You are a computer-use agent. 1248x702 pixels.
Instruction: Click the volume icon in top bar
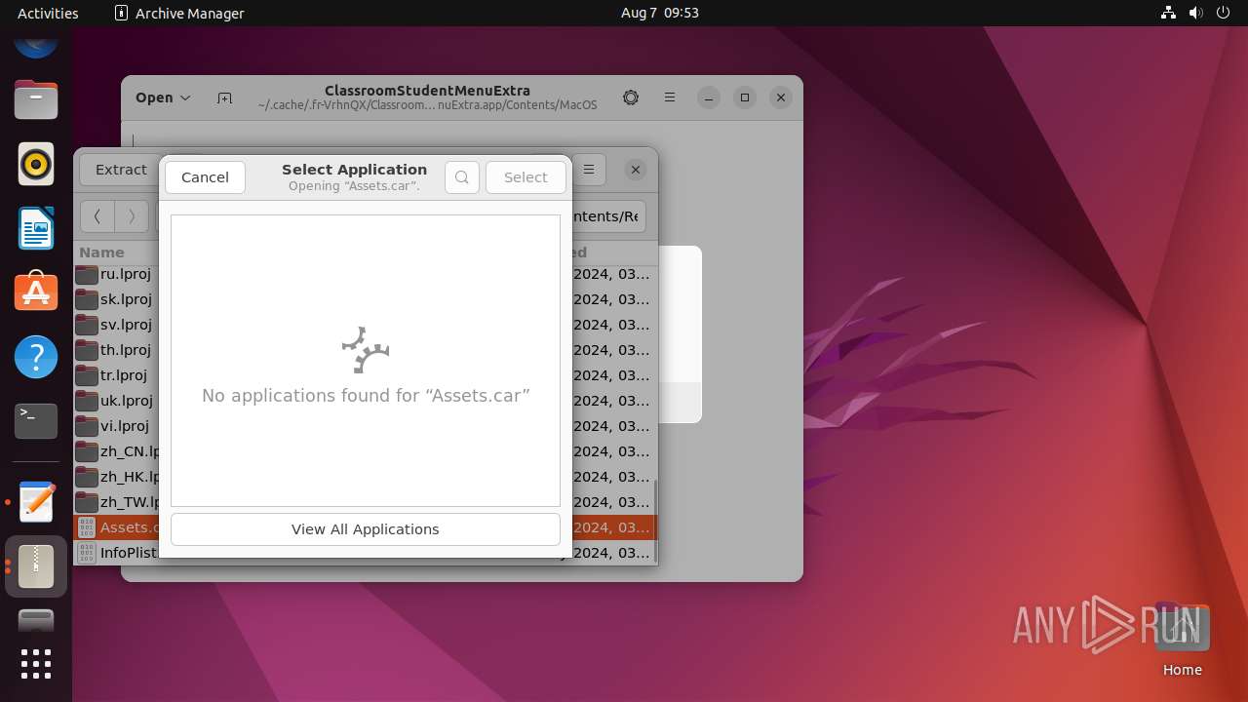1196,13
